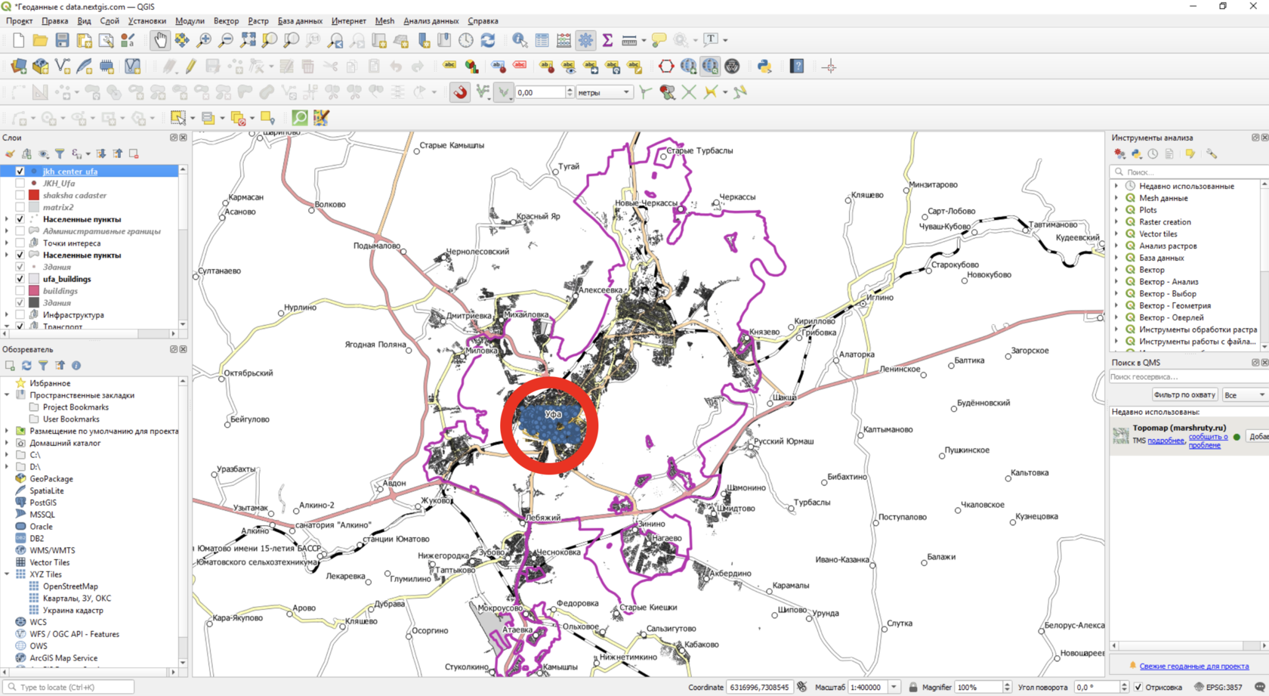Open the Проект menu

tap(20, 21)
